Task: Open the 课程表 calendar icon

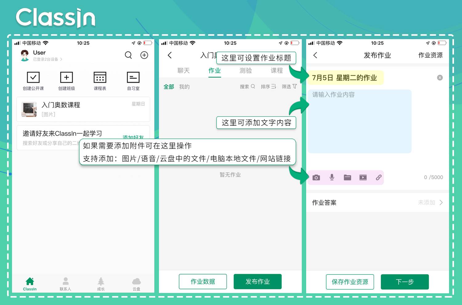Action: (x=100, y=77)
